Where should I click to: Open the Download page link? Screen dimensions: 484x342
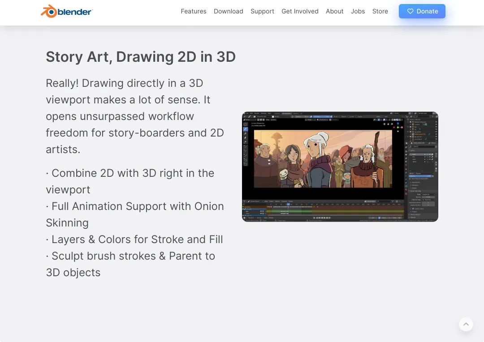pyautogui.click(x=229, y=11)
